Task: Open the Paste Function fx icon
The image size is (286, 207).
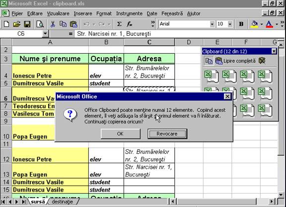Action: point(130,24)
